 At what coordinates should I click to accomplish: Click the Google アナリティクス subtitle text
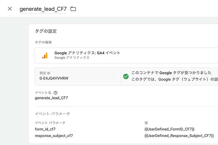[x=72, y=58]
